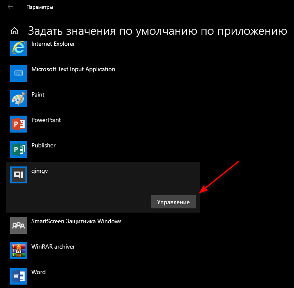Viewport: 294px width, 288px height.
Task: Click the Paint palette icon
Action: (19, 99)
